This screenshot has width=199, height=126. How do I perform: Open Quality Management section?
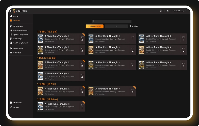20,30
